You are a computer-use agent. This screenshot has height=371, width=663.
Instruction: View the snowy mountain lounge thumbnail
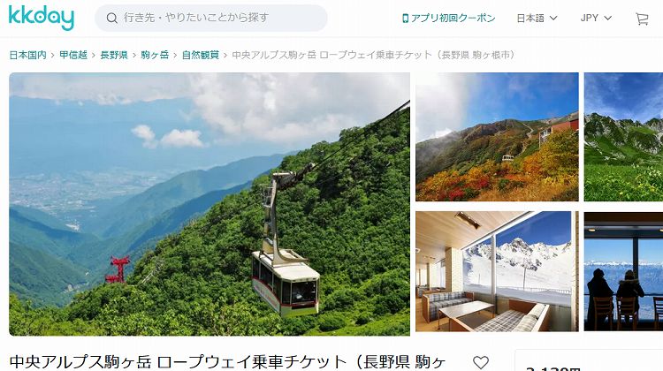pos(497,271)
